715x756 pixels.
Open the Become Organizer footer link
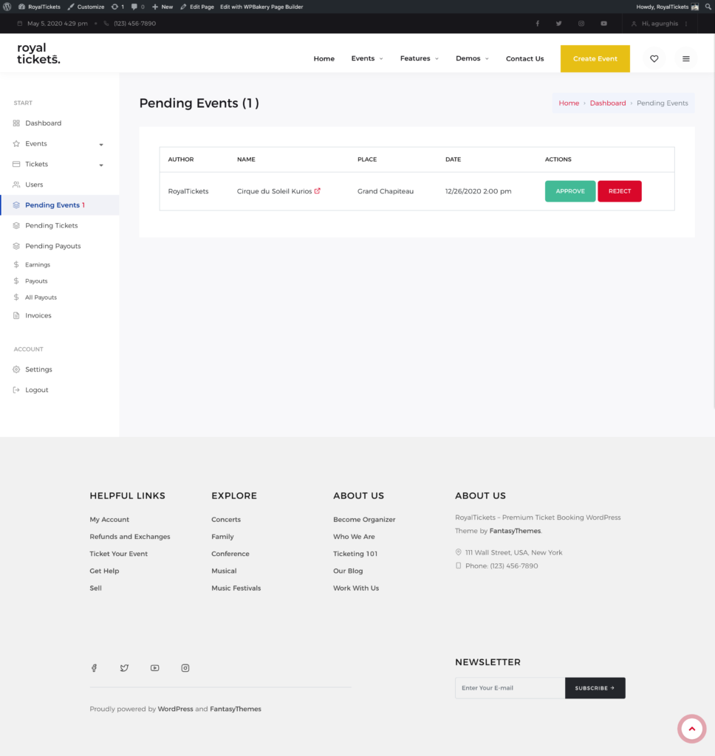coord(364,520)
